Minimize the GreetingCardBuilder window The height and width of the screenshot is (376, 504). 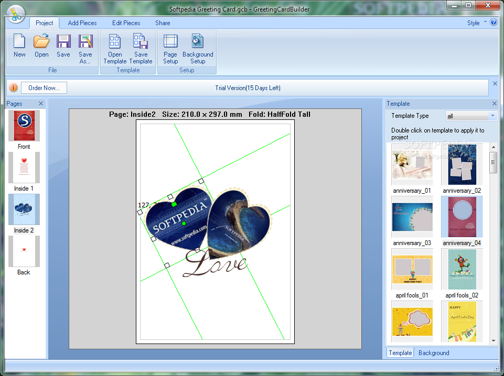pyautogui.click(x=454, y=5)
